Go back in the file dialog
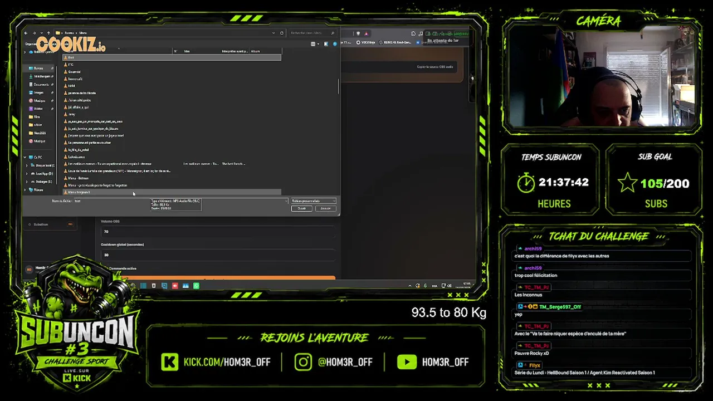This screenshot has width=713, height=401. 26,33
